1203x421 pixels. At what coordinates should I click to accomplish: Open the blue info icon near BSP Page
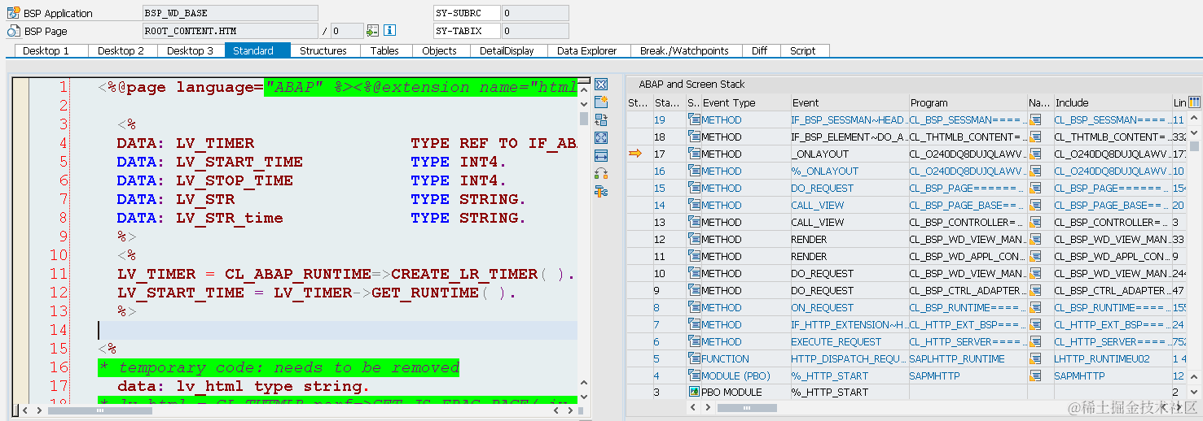[x=389, y=31]
